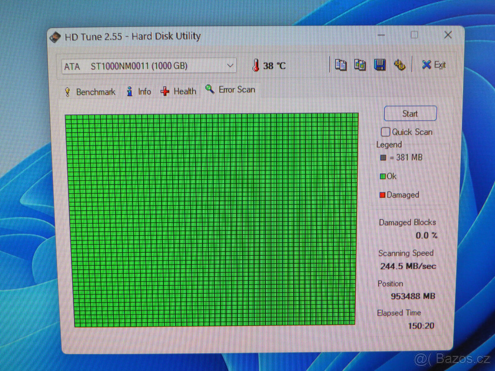Open the drive selection dropdown
This screenshot has width=495, height=371.
[230, 66]
